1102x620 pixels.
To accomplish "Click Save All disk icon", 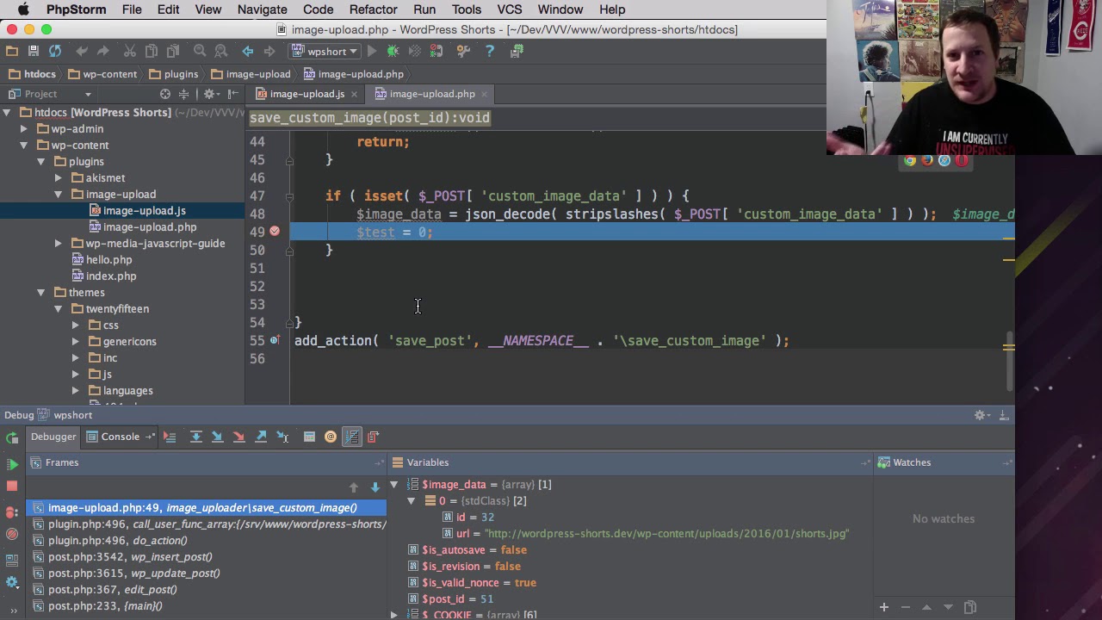I will 34,52.
